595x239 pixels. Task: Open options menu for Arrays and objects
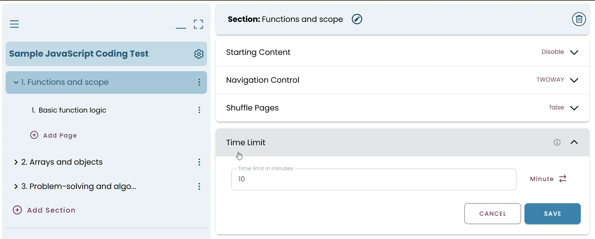(x=199, y=162)
